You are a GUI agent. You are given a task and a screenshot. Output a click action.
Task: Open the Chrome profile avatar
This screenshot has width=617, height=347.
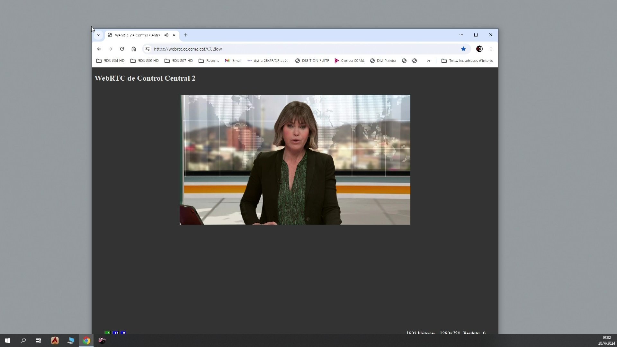click(479, 49)
